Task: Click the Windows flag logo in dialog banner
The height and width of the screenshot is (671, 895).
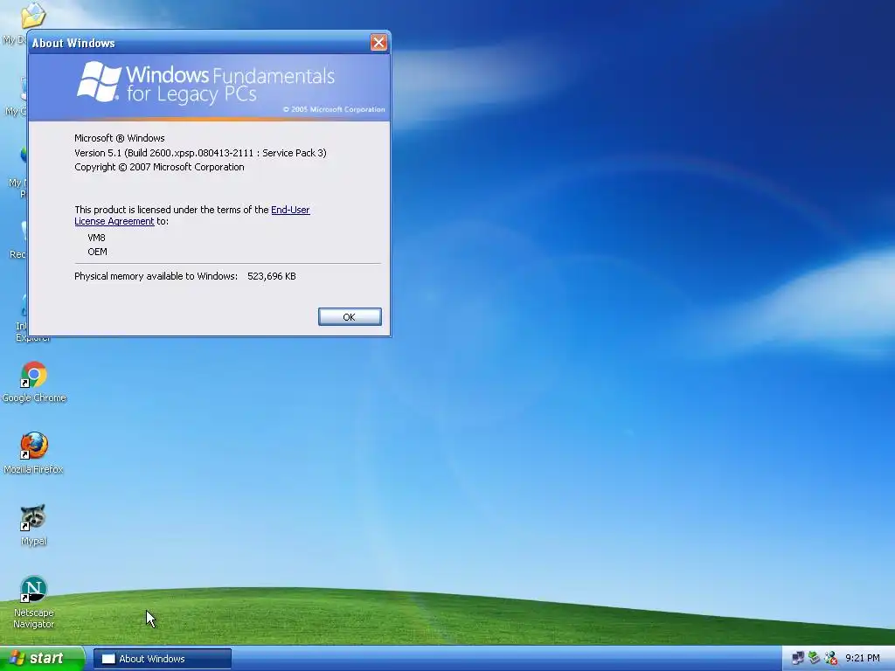Action: coord(100,82)
